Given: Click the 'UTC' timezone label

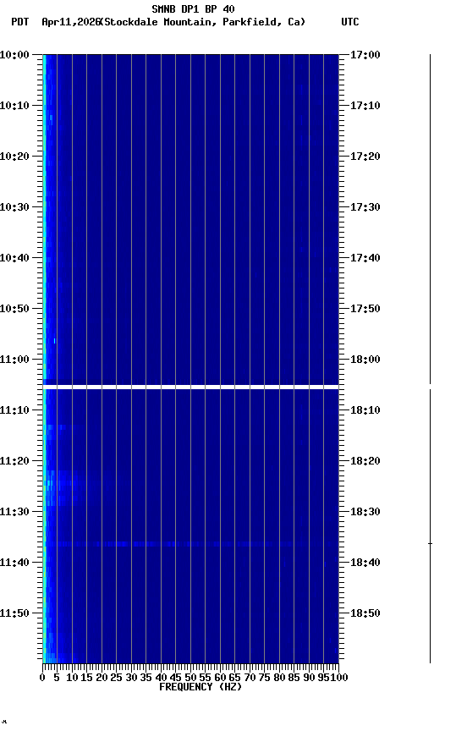Looking at the screenshot, I should [x=350, y=22].
